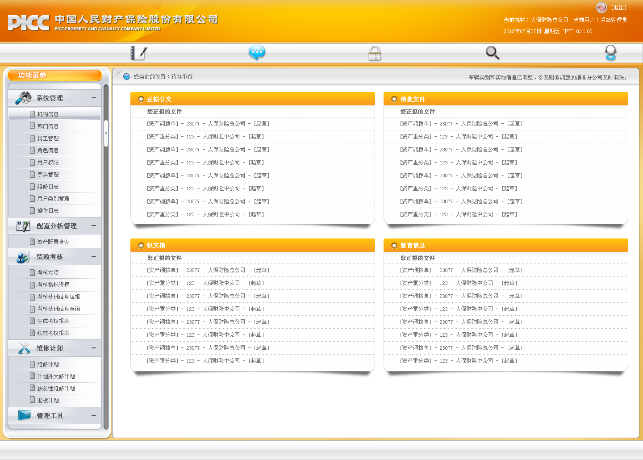Open the notepad and pen toolbar icon

point(138,53)
